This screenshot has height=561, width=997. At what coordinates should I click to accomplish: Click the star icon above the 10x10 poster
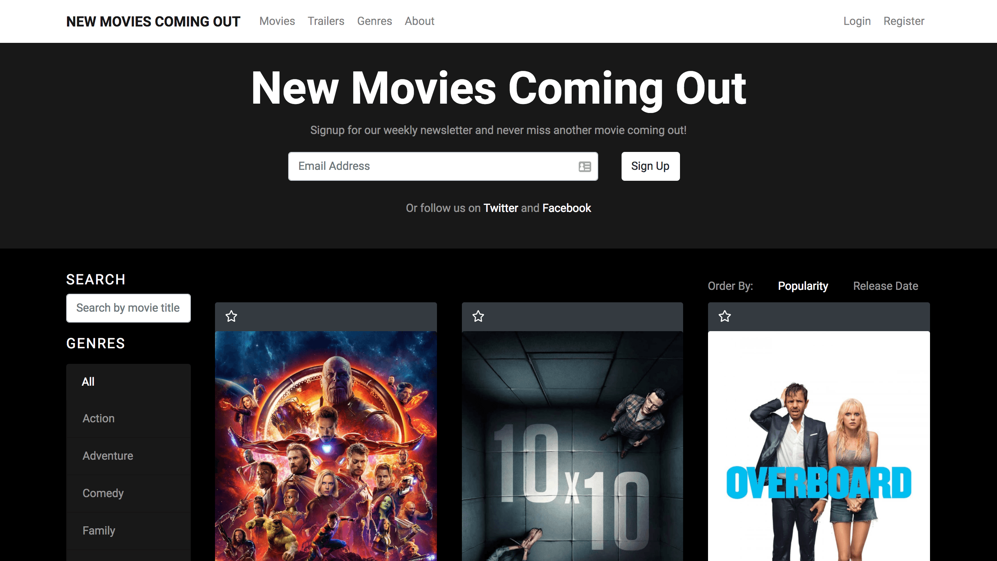[x=478, y=316]
